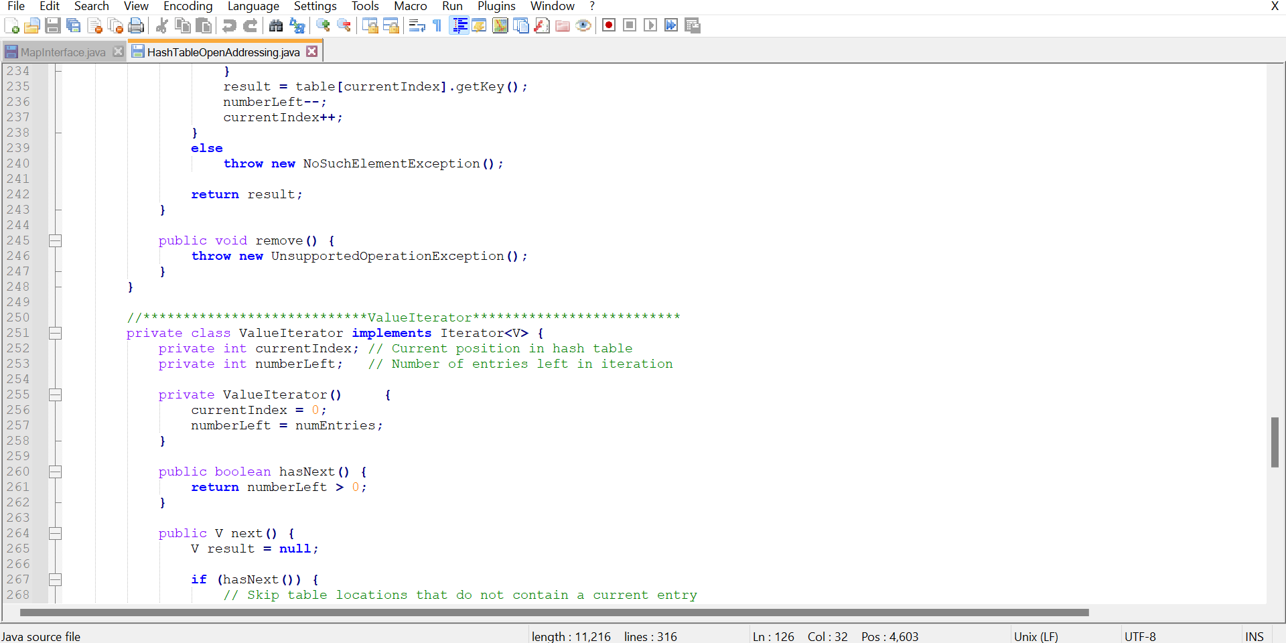Toggle Show All Characters
This screenshot has width=1286, height=643.
(436, 25)
